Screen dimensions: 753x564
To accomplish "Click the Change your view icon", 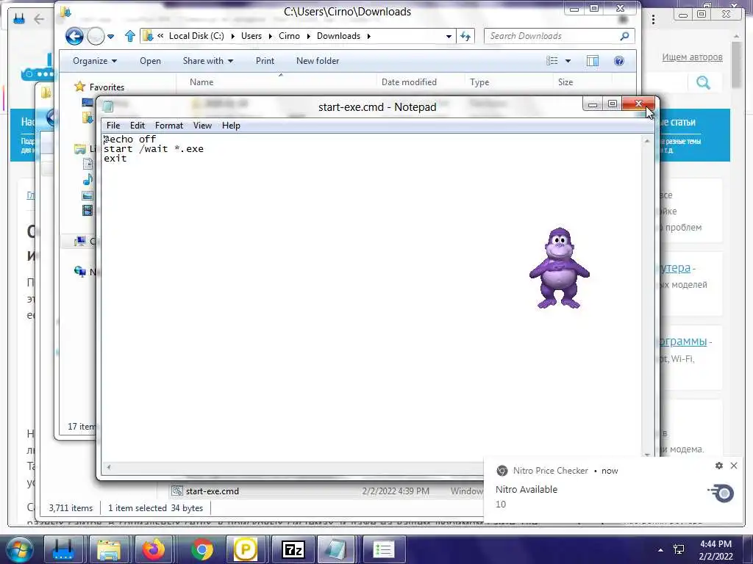I will tap(552, 61).
